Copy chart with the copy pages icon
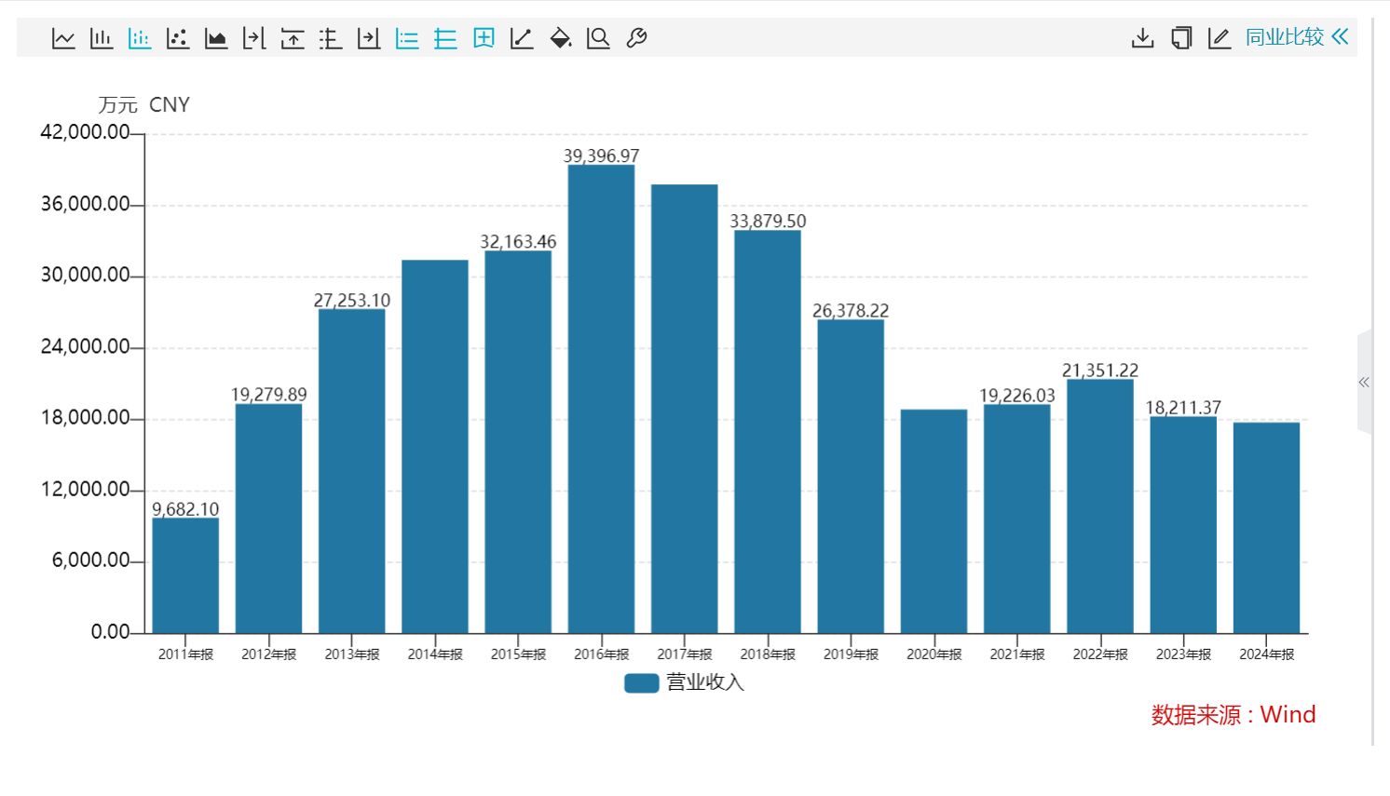 point(1180,38)
